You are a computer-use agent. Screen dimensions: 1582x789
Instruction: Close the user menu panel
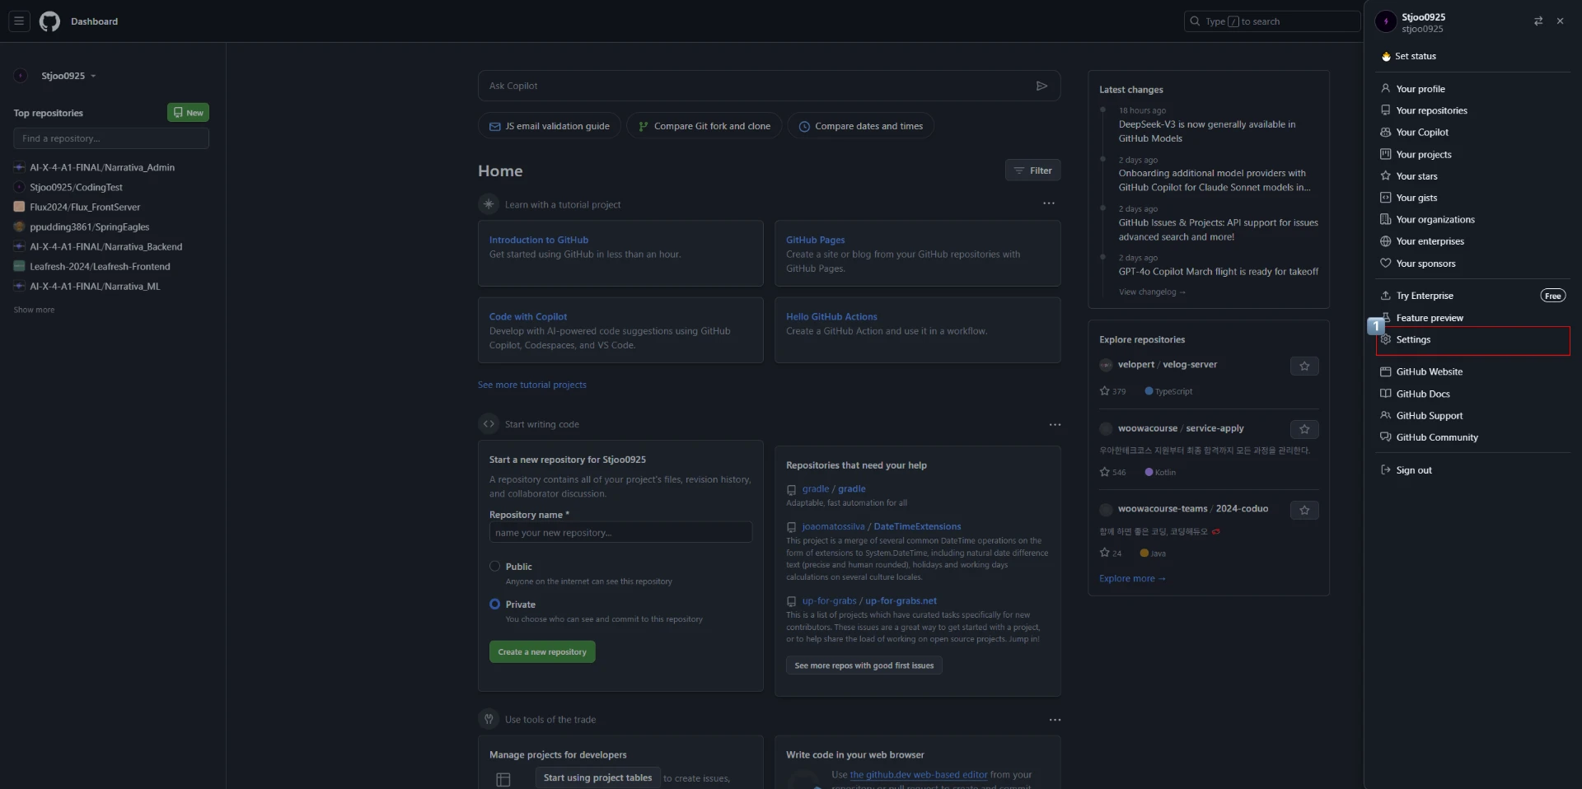point(1560,21)
